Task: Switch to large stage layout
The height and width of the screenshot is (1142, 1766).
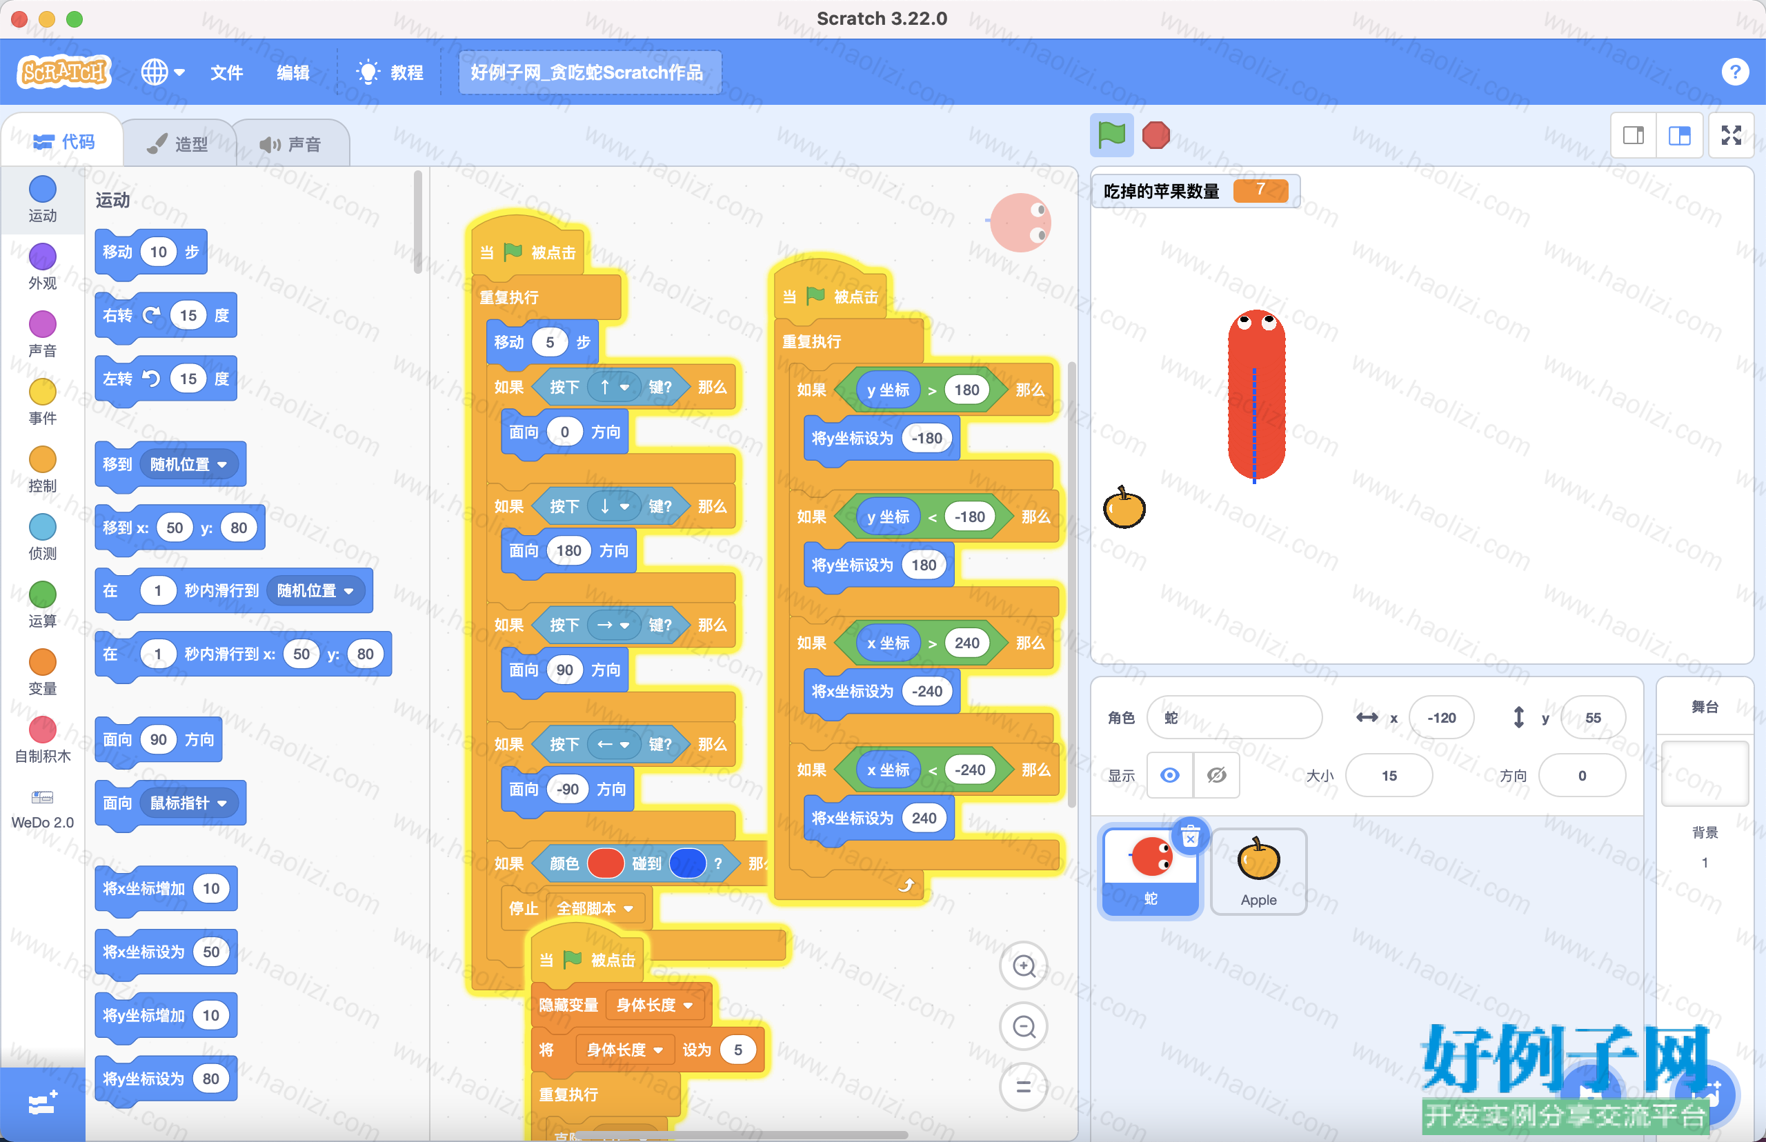Action: tap(1679, 135)
